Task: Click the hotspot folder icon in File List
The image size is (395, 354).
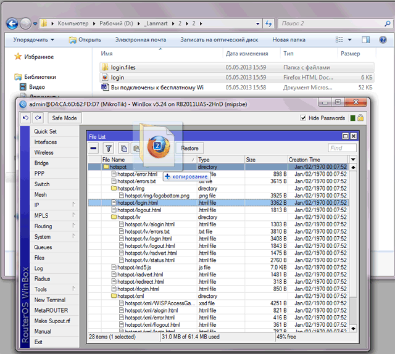Action: coord(106,167)
